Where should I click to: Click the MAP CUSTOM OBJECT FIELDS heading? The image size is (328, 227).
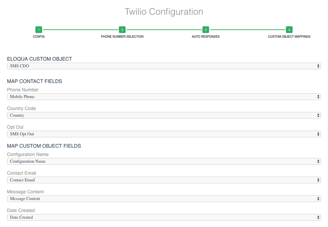pyautogui.click(x=44, y=146)
